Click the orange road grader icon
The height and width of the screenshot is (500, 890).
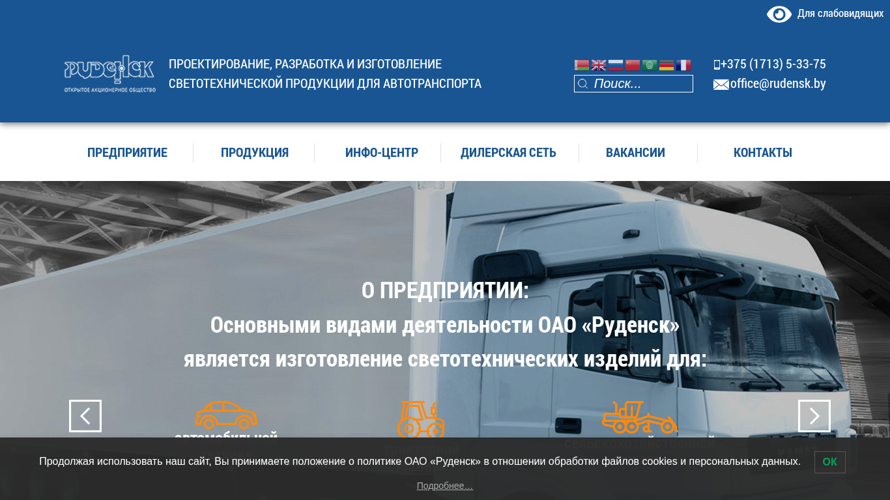click(640, 417)
